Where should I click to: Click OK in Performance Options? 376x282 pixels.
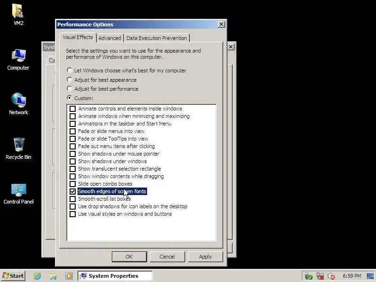129,257
